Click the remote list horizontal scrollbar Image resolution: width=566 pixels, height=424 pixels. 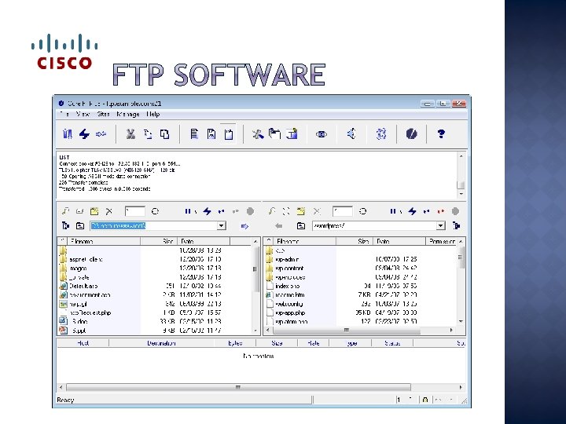(x=359, y=330)
